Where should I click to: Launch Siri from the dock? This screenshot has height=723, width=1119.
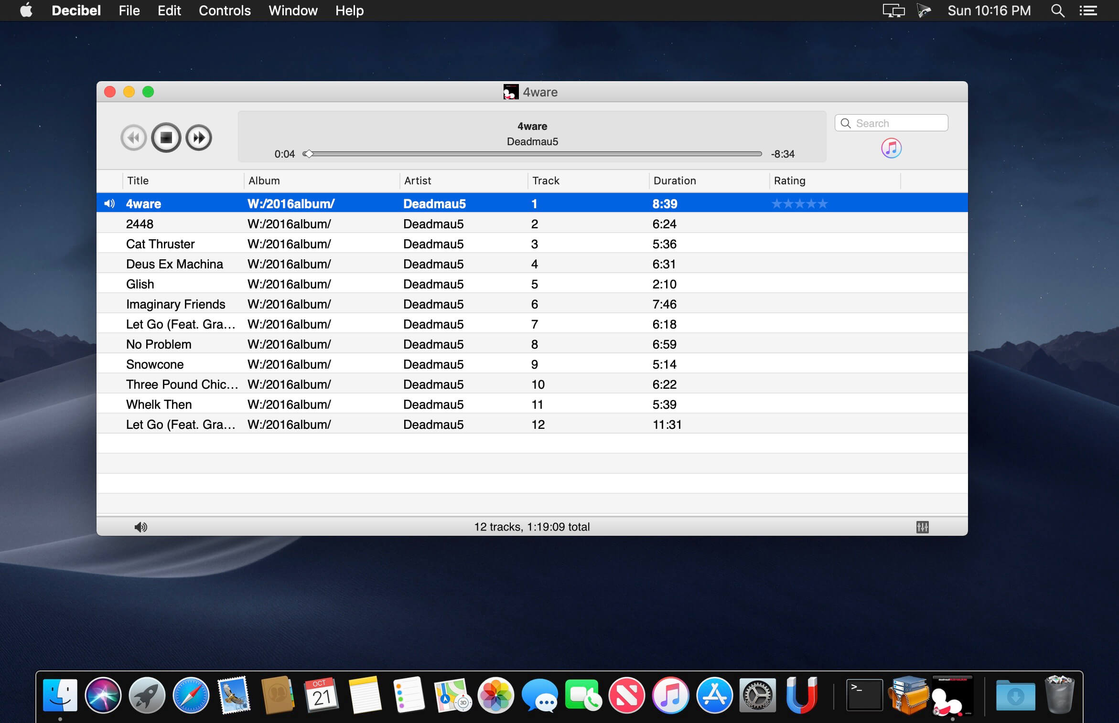pyautogui.click(x=103, y=695)
